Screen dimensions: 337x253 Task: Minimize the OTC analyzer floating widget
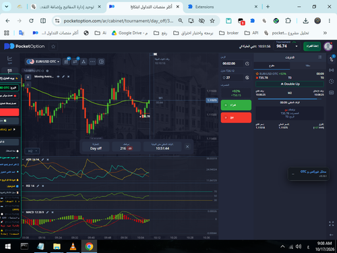293,174
